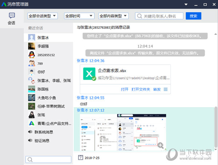
Task: Click the message text 你好 in chat history
Action: point(84,104)
